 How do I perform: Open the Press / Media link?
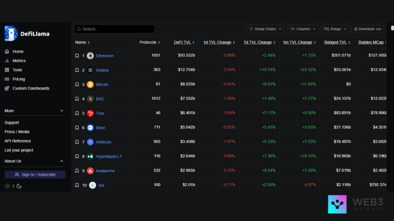pyautogui.click(x=17, y=132)
